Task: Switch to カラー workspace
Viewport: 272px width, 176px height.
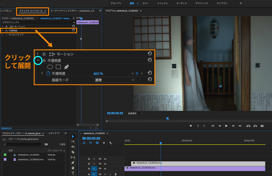Action: (146, 3)
